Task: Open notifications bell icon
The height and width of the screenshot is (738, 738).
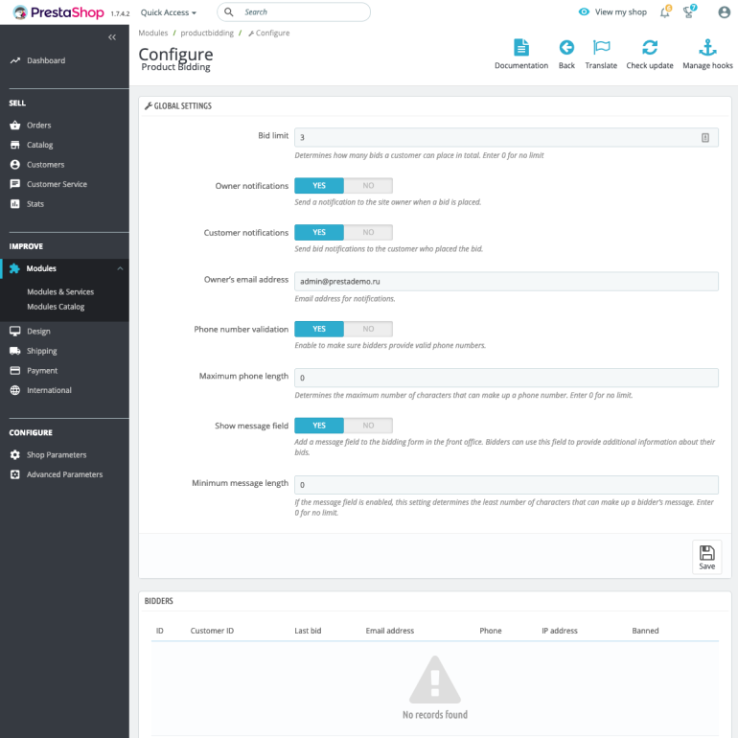Action: coord(665,12)
